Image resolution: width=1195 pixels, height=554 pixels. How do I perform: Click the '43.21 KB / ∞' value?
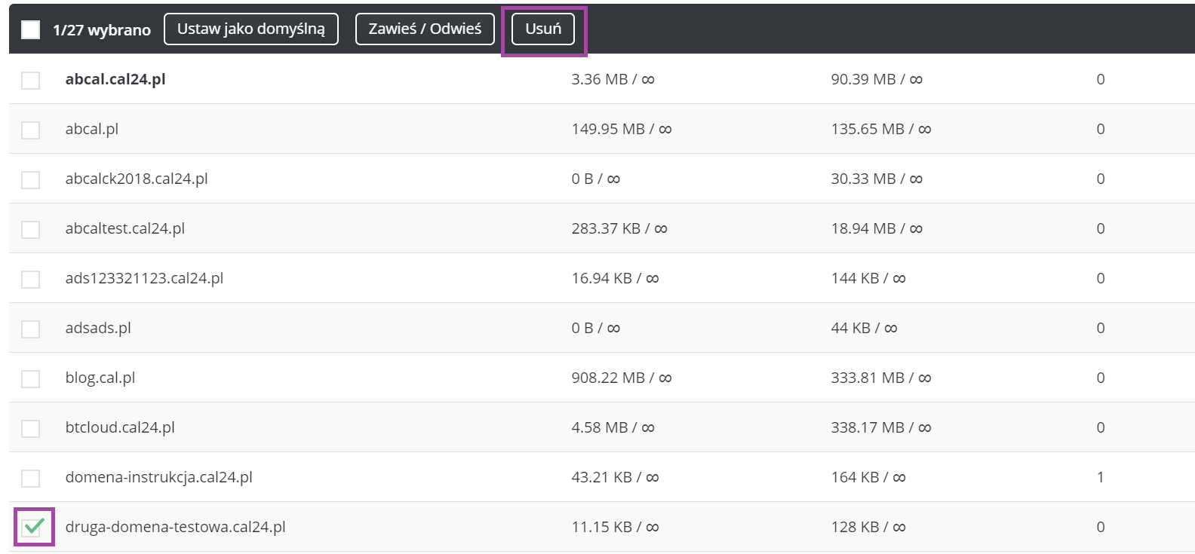point(615,477)
